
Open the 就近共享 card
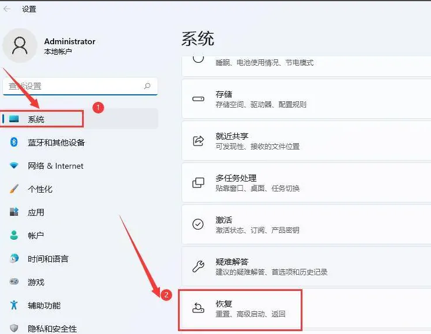pyautogui.click(x=306, y=141)
